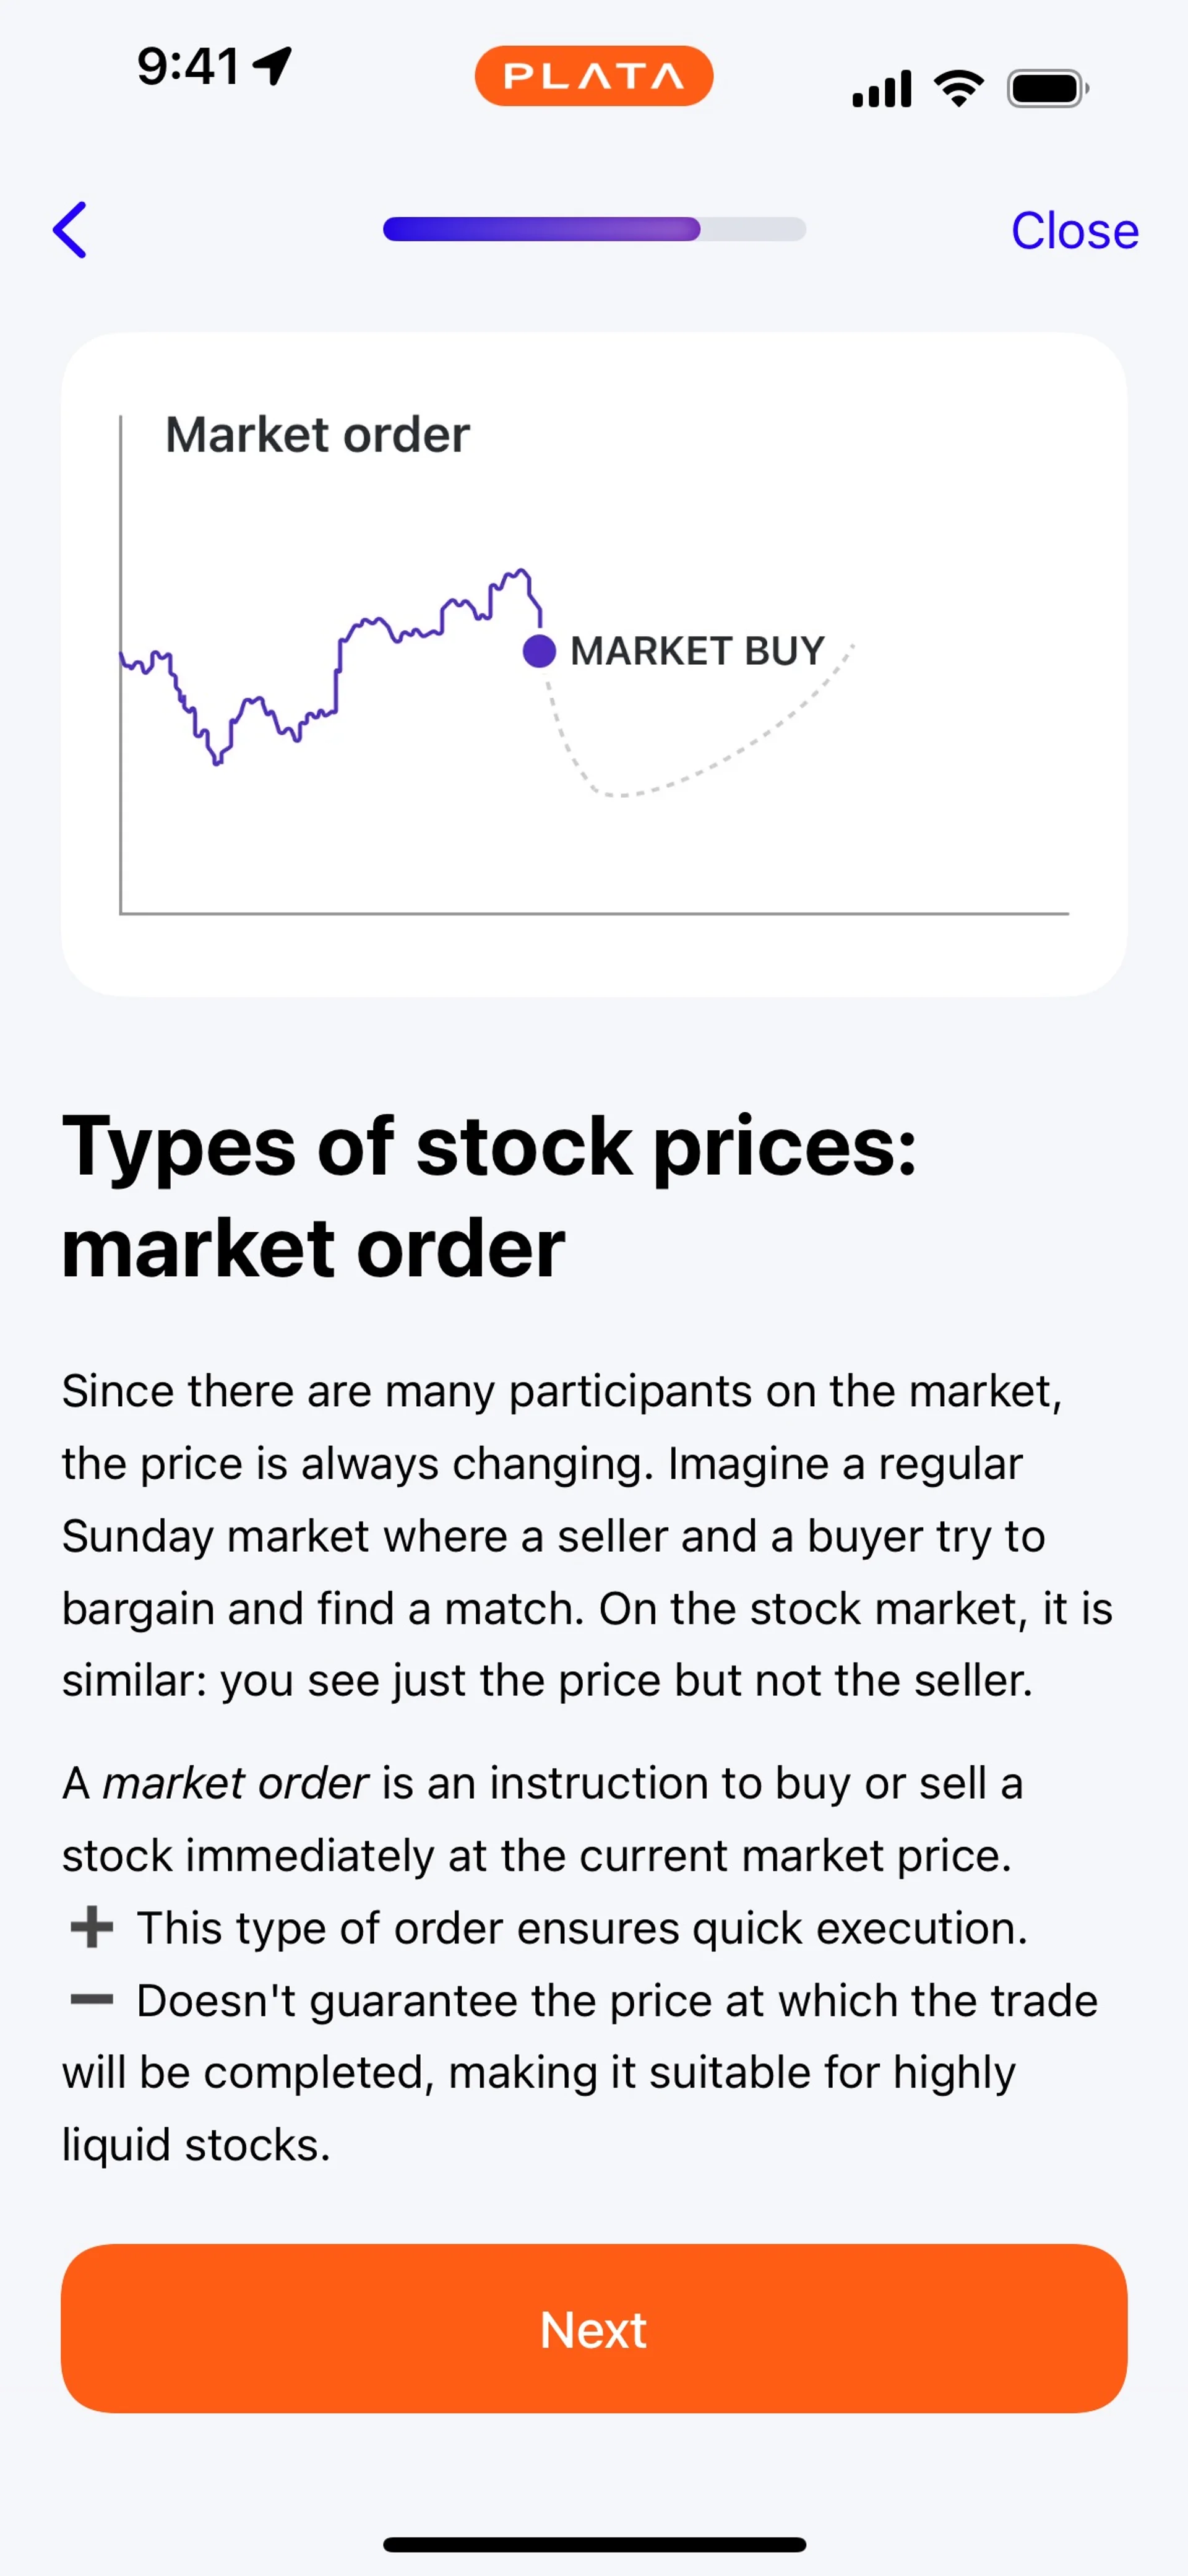Tap the location arrow status icon
Viewport: 1188px width, 2576px height.
(x=272, y=66)
